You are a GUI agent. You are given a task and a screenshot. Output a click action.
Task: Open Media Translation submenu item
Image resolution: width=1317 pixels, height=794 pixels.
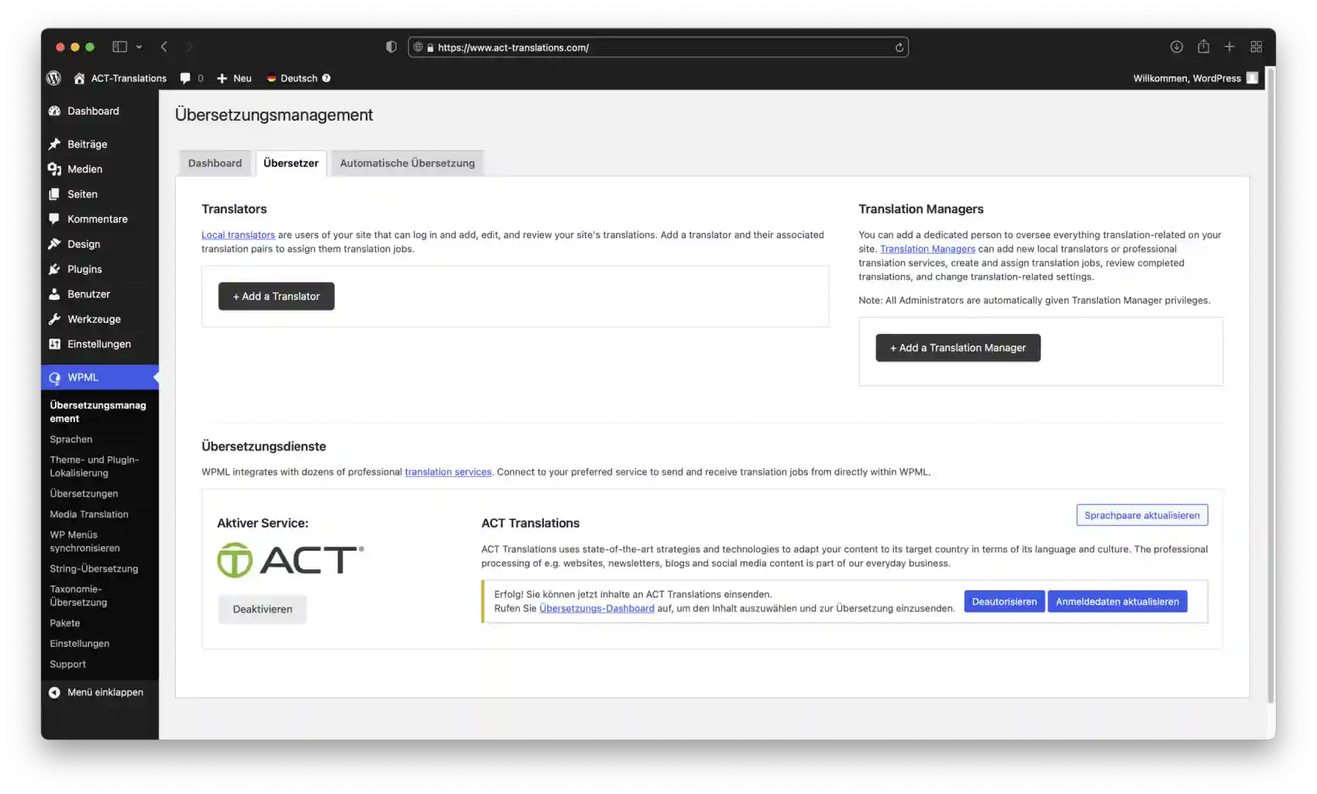pos(89,514)
